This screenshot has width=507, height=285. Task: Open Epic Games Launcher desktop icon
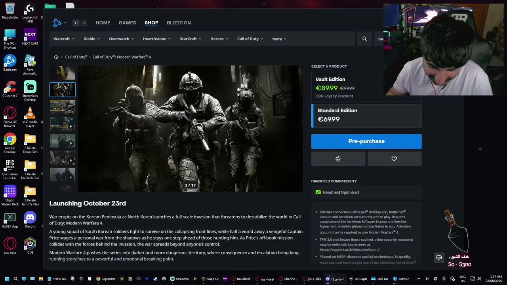pyautogui.click(x=10, y=169)
